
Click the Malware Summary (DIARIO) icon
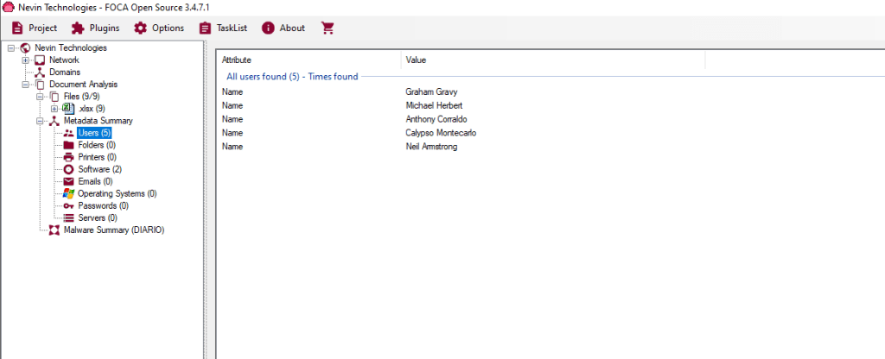click(54, 230)
